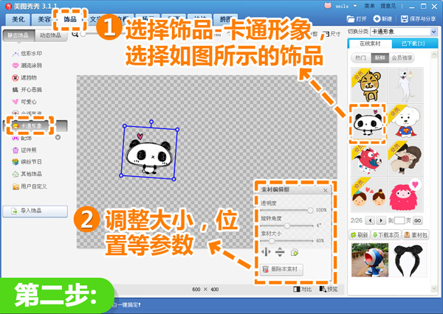This screenshot has height=314, width=443.
Task: Switch to 动态饰品 mode
Action: click(x=50, y=35)
